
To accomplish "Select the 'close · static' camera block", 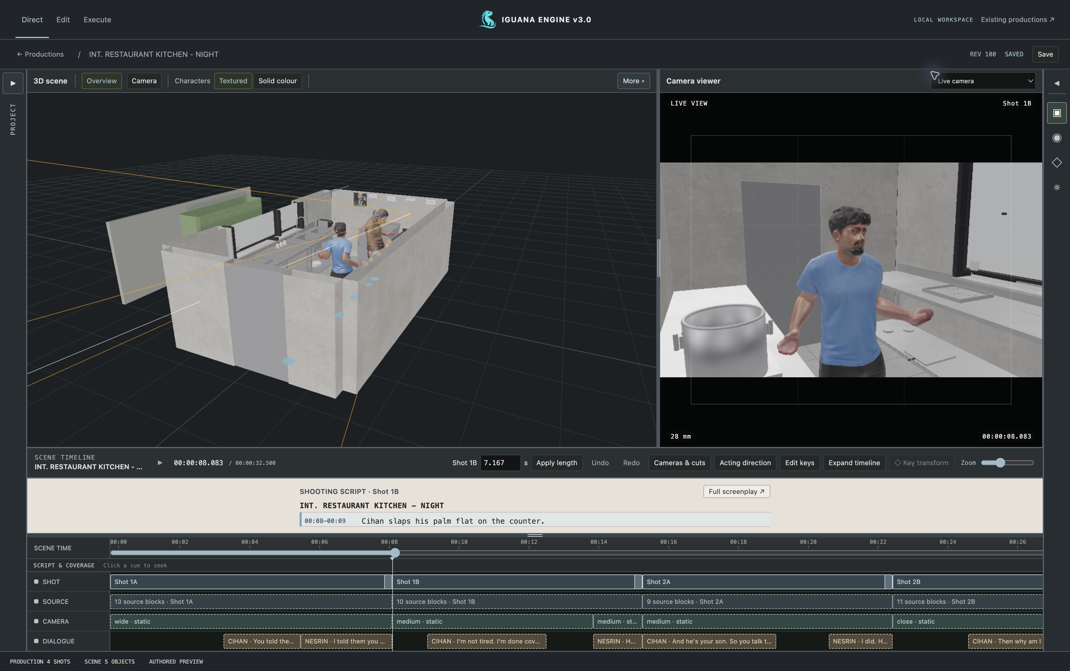I will coord(967,621).
